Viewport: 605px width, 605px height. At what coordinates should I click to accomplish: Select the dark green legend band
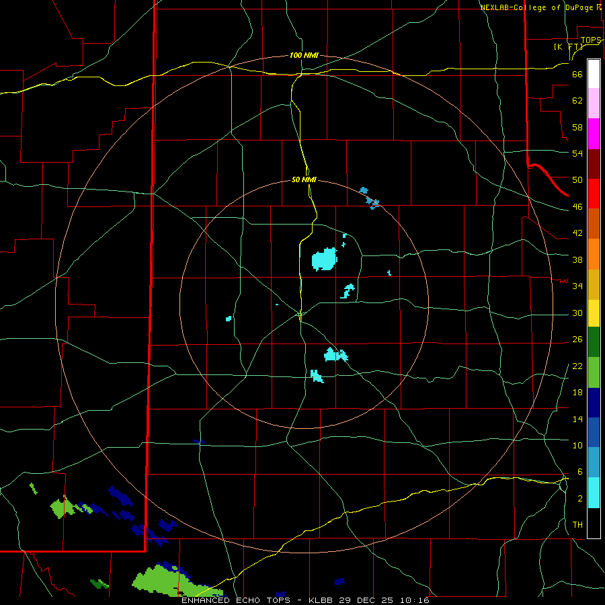pyautogui.click(x=594, y=342)
